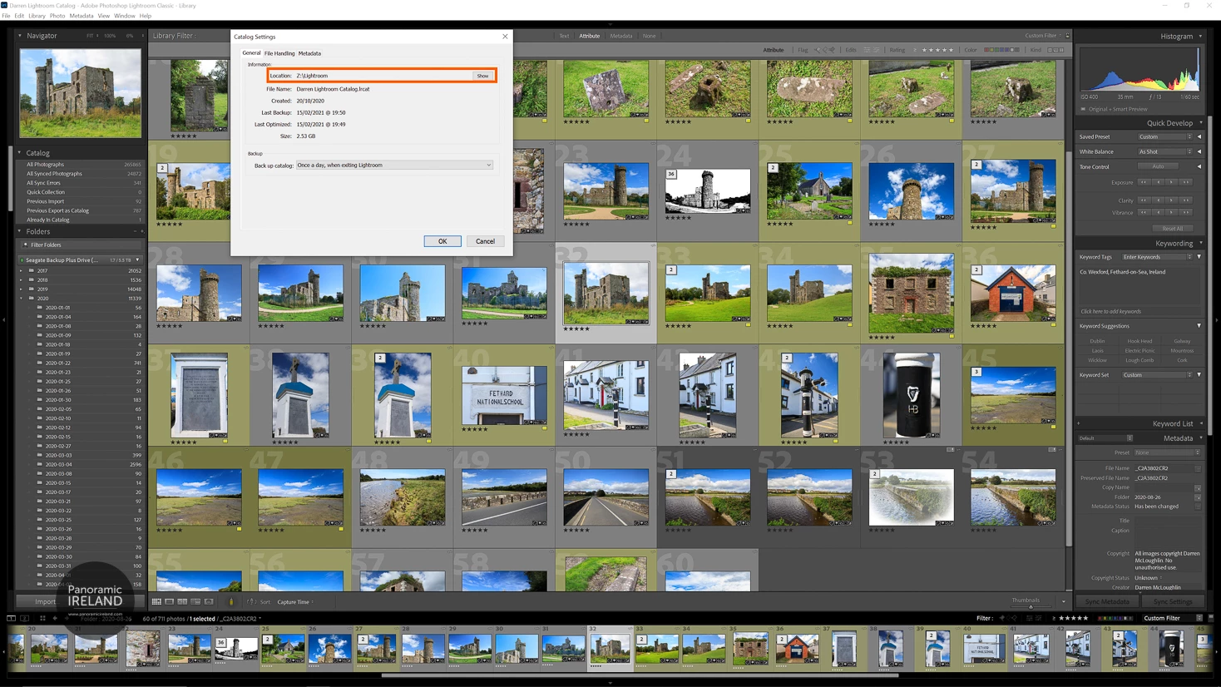1221x687 pixels.
Task: Collapse the Catalog panel
Action: (20, 153)
